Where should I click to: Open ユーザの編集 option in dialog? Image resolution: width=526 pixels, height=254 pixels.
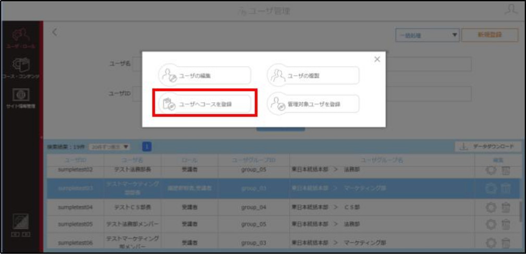(x=205, y=76)
